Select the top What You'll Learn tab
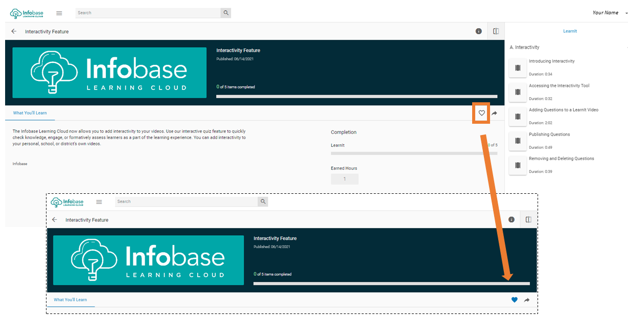Viewport: 628px width, 315px height. (30, 113)
